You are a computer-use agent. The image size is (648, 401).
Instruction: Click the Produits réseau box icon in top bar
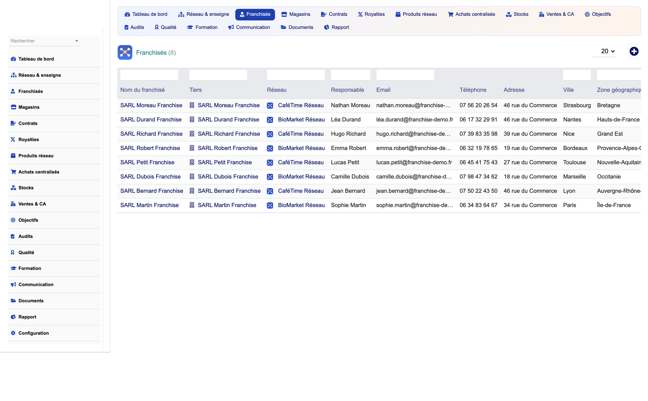pos(398,14)
